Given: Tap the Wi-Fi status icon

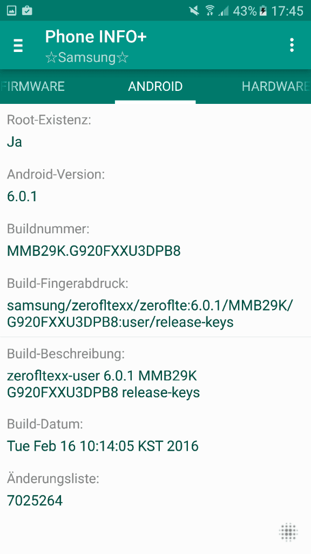Looking at the screenshot, I should point(210,11).
